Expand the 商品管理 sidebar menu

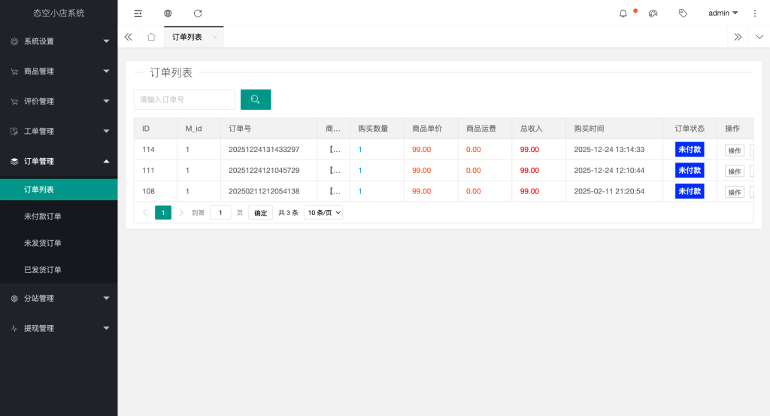tap(59, 71)
